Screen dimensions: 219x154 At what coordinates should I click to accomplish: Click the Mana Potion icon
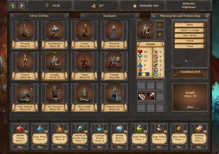[40, 129]
